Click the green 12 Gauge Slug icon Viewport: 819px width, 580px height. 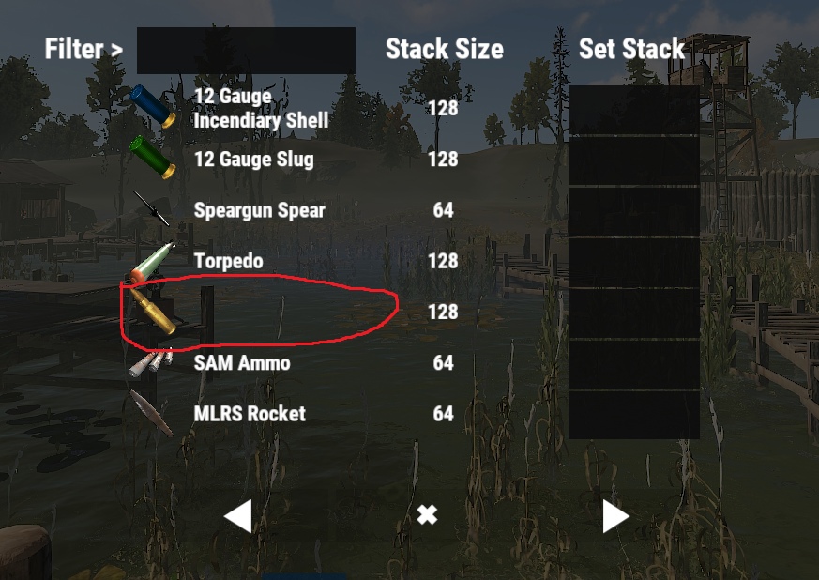click(x=153, y=158)
